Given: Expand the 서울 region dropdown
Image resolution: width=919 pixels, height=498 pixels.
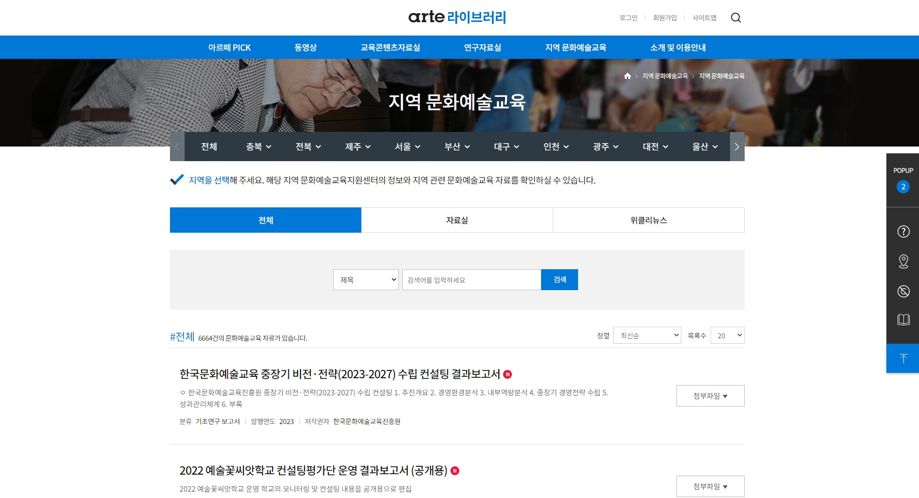Looking at the screenshot, I should pyautogui.click(x=407, y=147).
